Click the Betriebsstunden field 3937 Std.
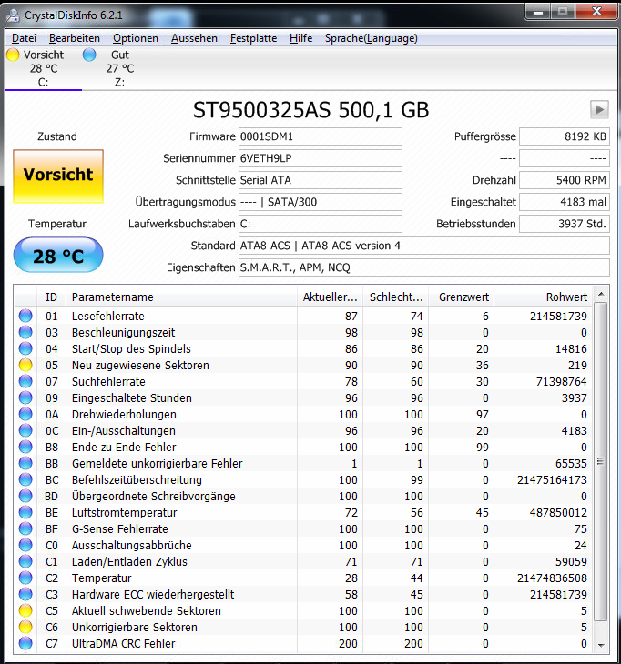Screen dimensions: 621x664 point(565,224)
